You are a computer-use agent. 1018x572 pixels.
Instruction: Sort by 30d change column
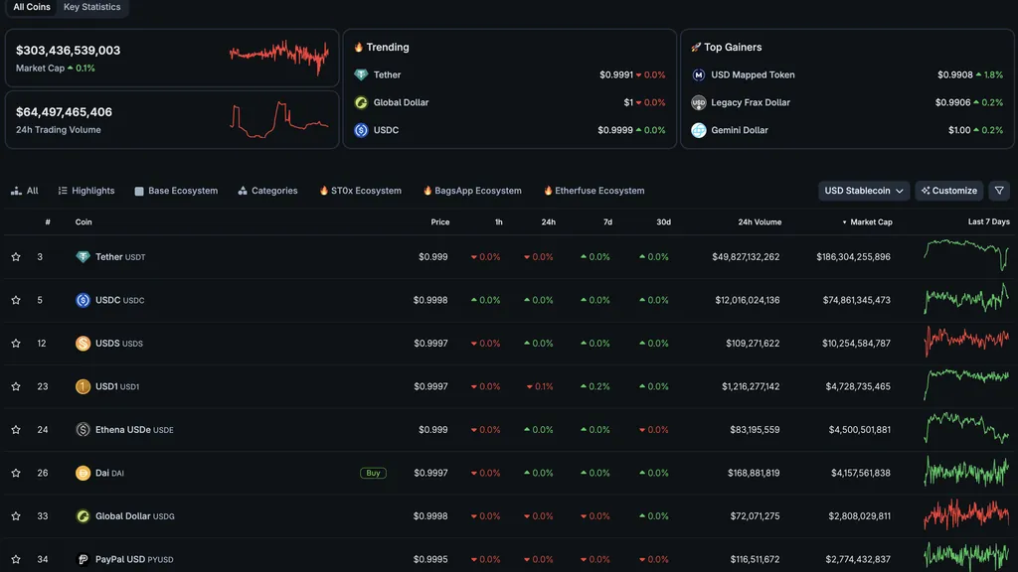pyautogui.click(x=663, y=221)
